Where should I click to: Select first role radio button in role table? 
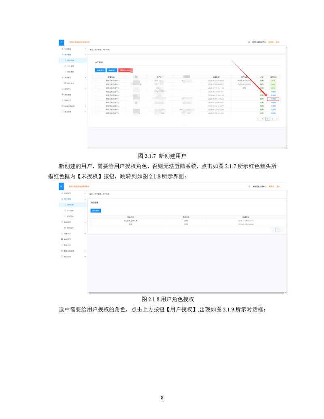coord(92,221)
